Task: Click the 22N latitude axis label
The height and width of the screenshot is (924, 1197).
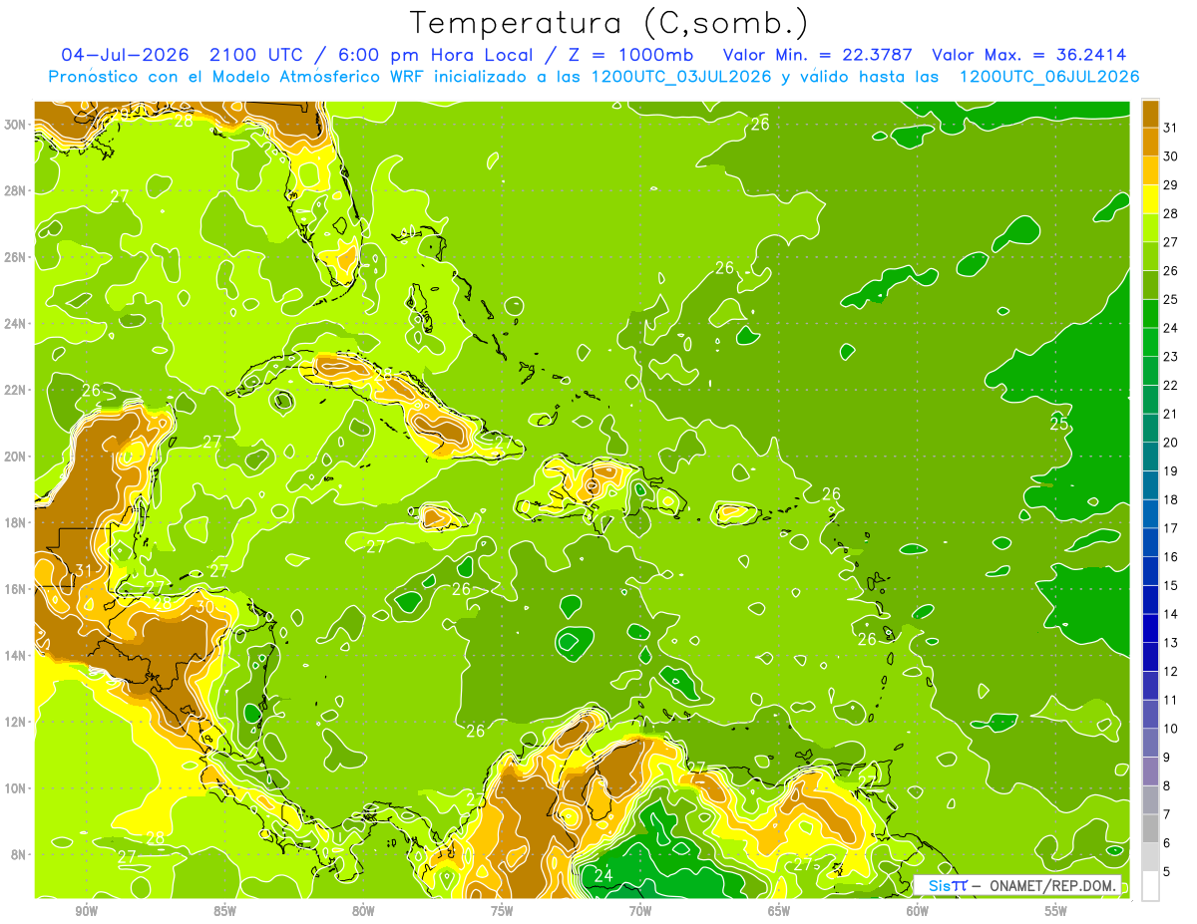Action: (x=15, y=390)
